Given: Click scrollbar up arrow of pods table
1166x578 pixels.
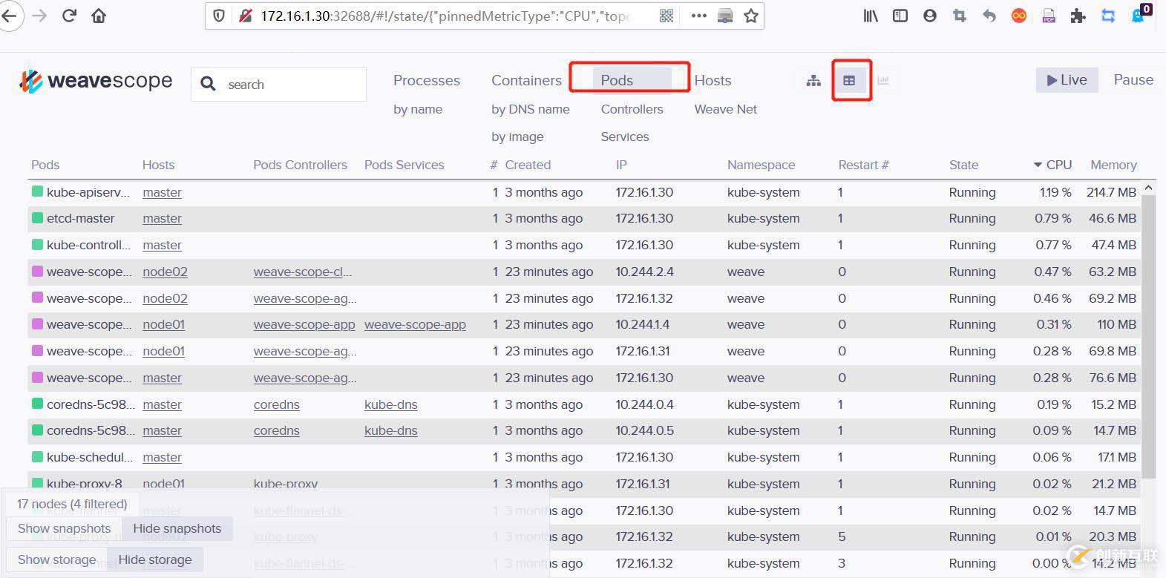Looking at the screenshot, I should tap(1148, 188).
